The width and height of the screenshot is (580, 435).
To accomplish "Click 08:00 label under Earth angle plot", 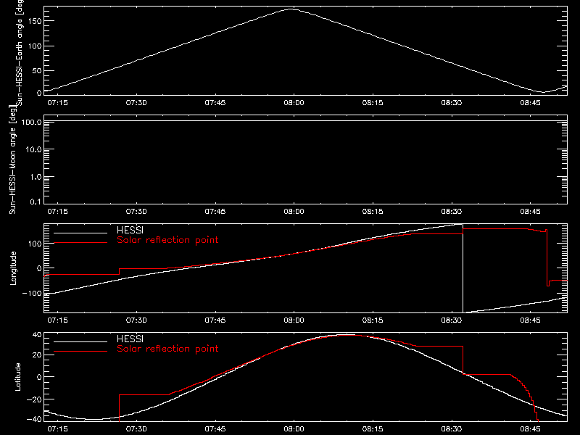I will tap(294, 102).
